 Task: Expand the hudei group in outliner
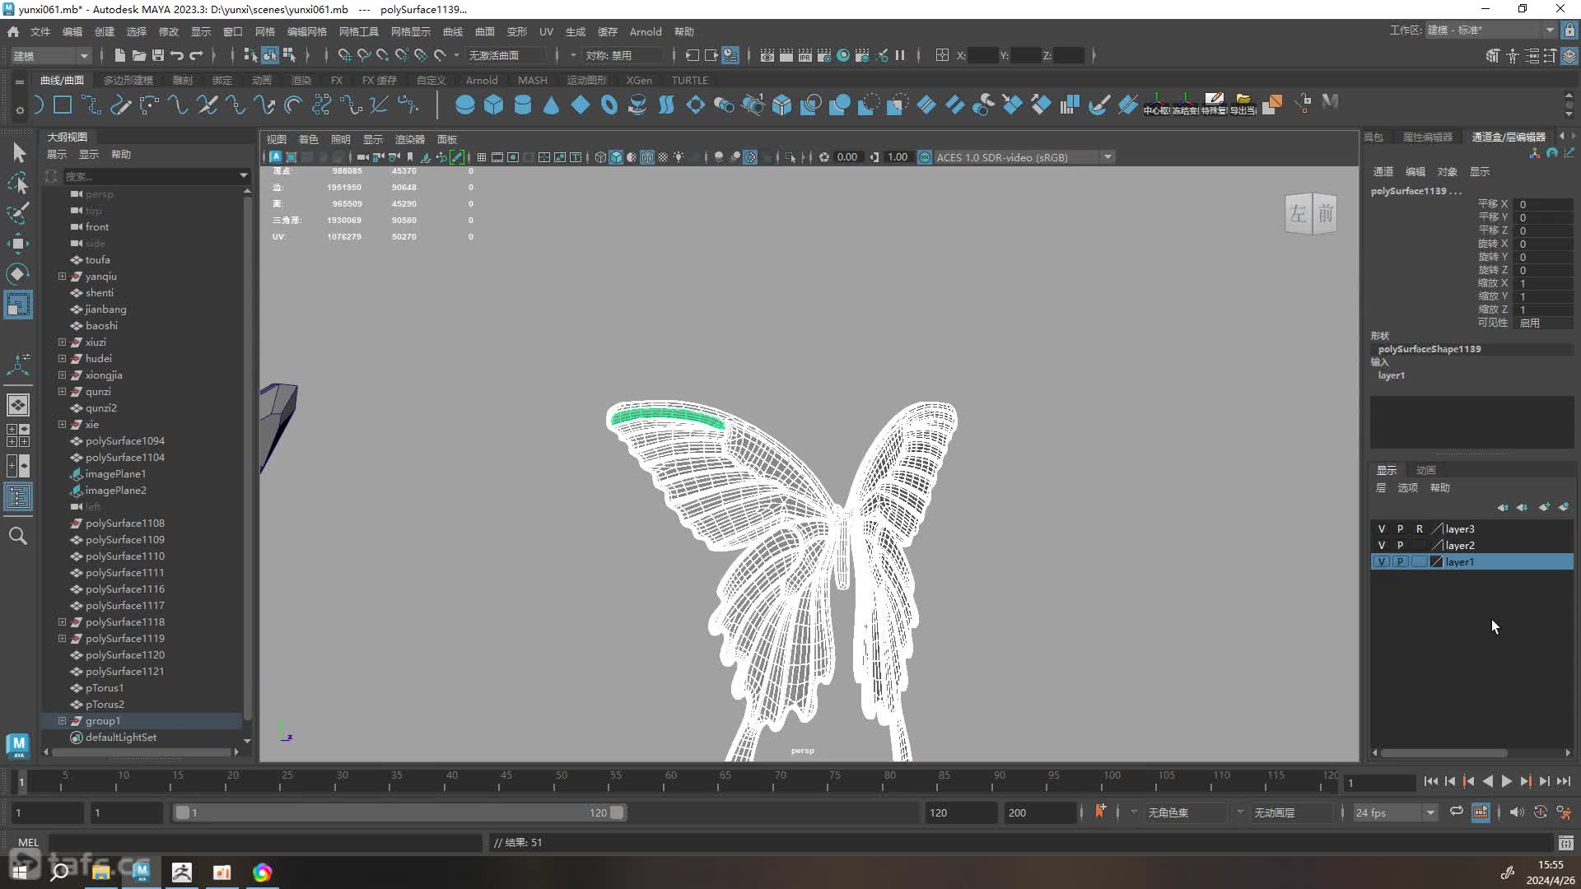62,358
